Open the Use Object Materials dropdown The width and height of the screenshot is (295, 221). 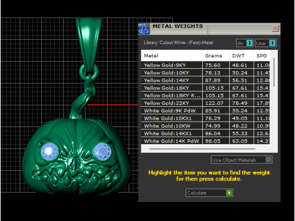pos(242,160)
